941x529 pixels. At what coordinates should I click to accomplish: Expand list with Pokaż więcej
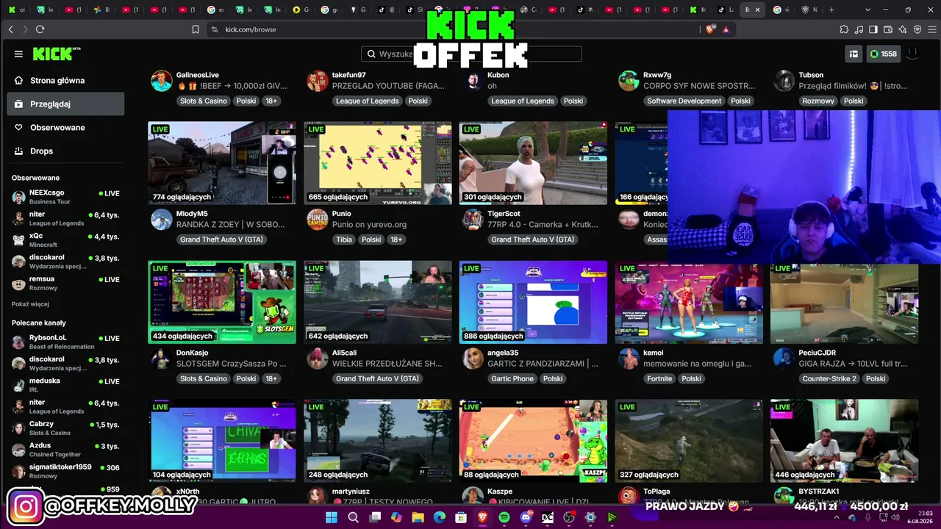tap(30, 304)
